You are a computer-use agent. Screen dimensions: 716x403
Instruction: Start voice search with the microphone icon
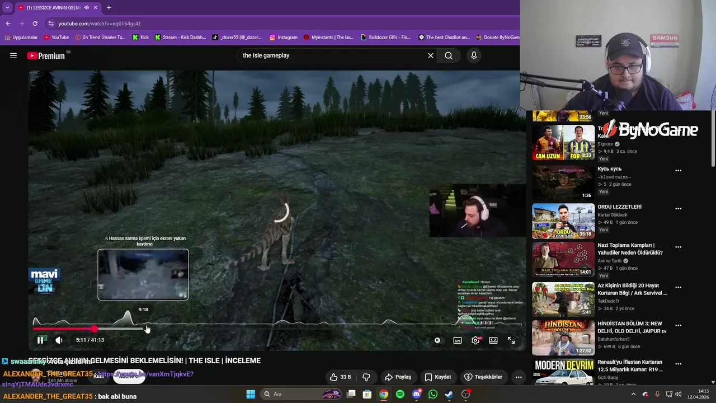click(x=474, y=55)
